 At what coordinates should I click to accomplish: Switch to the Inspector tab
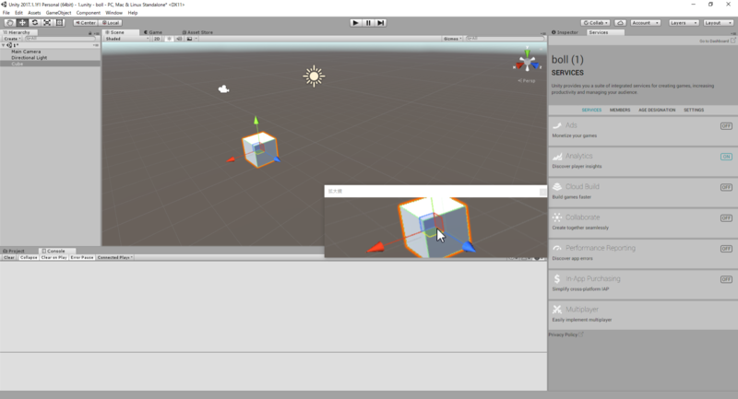[565, 32]
